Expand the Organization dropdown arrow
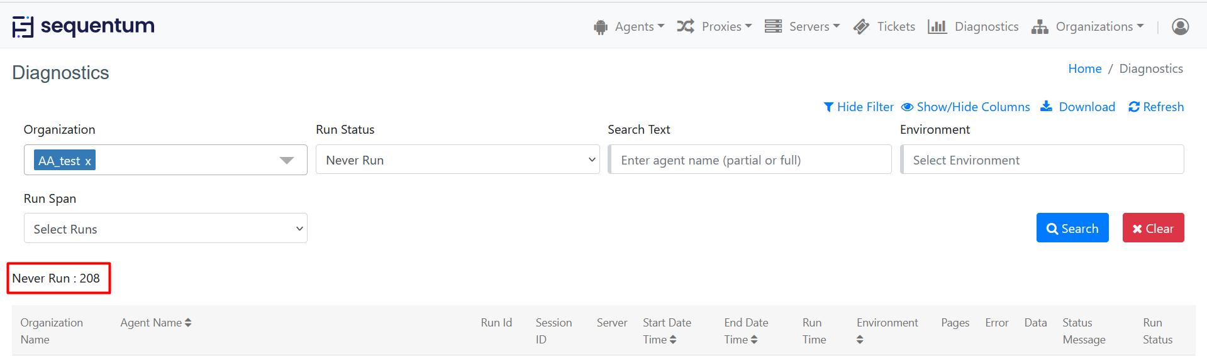 pos(287,161)
